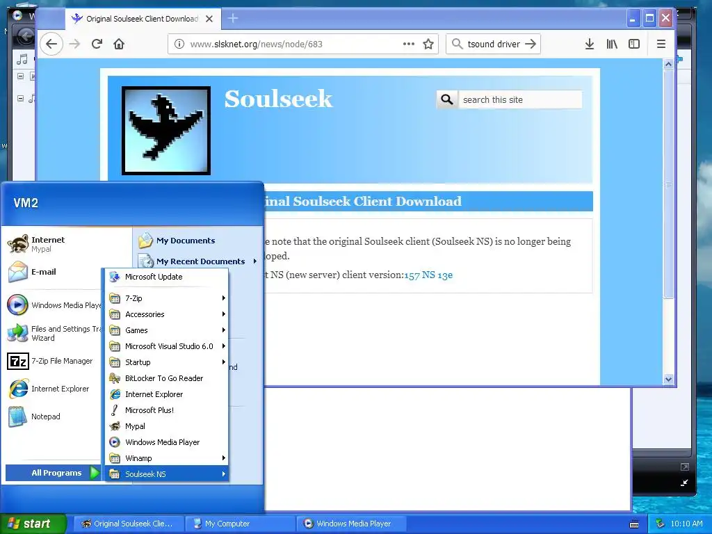Screen dimensions: 712x534
Task: Open a new browser tab
Action: (x=233, y=18)
